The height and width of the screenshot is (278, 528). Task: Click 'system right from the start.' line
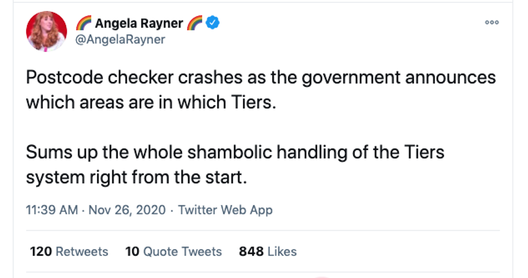(136, 177)
